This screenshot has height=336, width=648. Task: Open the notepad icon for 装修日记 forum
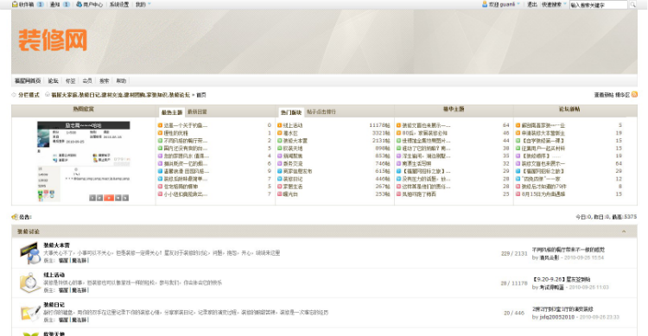point(30,313)
